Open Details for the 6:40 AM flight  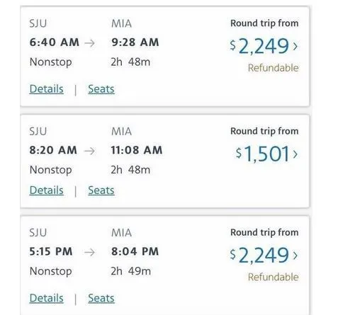[x=47, y=89]
